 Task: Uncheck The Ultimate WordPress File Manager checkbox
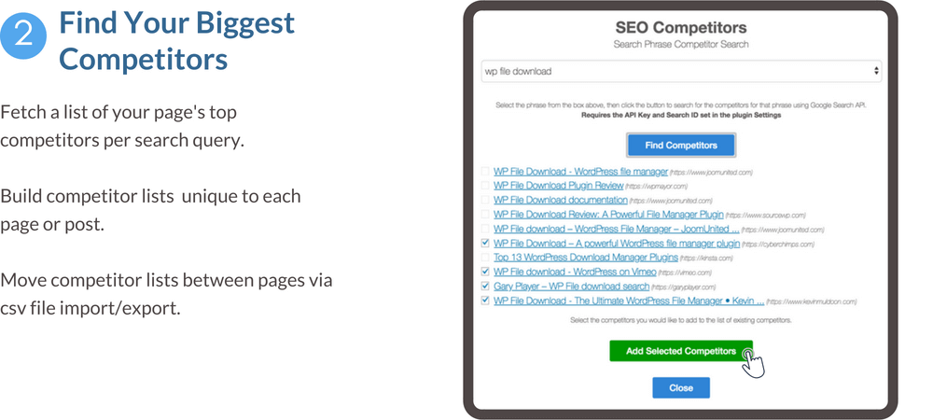coord(483,301)
